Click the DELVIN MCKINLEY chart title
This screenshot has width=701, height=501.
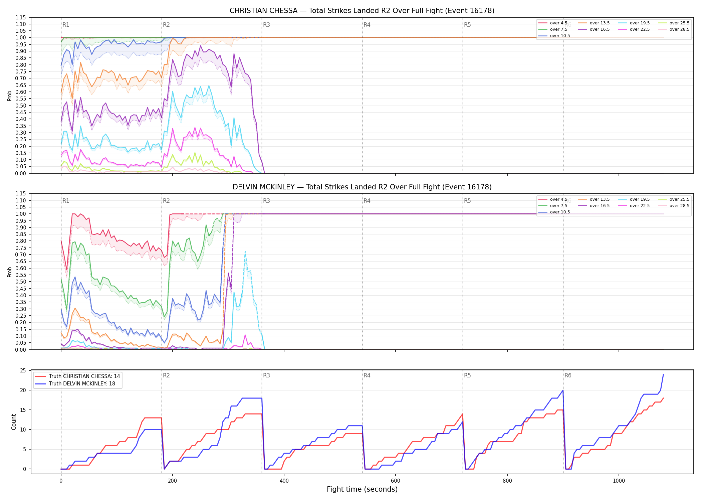click(x=362, y=187)
